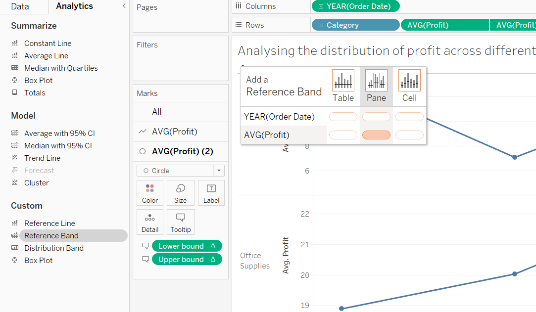The height and width of the screenshot is (312, 536).
Task: Click the Label marks card button
Action: [x=211, y=193]
